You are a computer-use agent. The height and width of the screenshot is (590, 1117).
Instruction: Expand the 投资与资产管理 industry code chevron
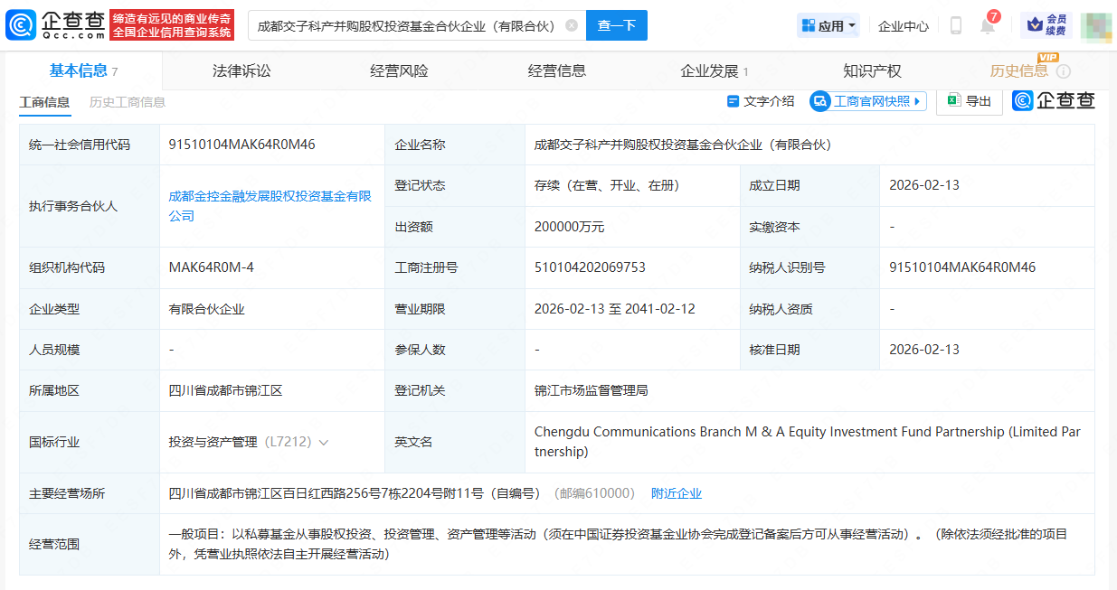(x=324, y=443)
